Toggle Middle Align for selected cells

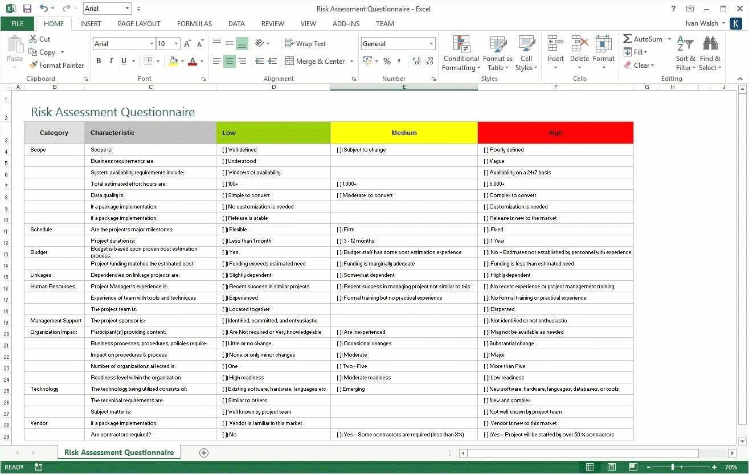pos(229,43)
